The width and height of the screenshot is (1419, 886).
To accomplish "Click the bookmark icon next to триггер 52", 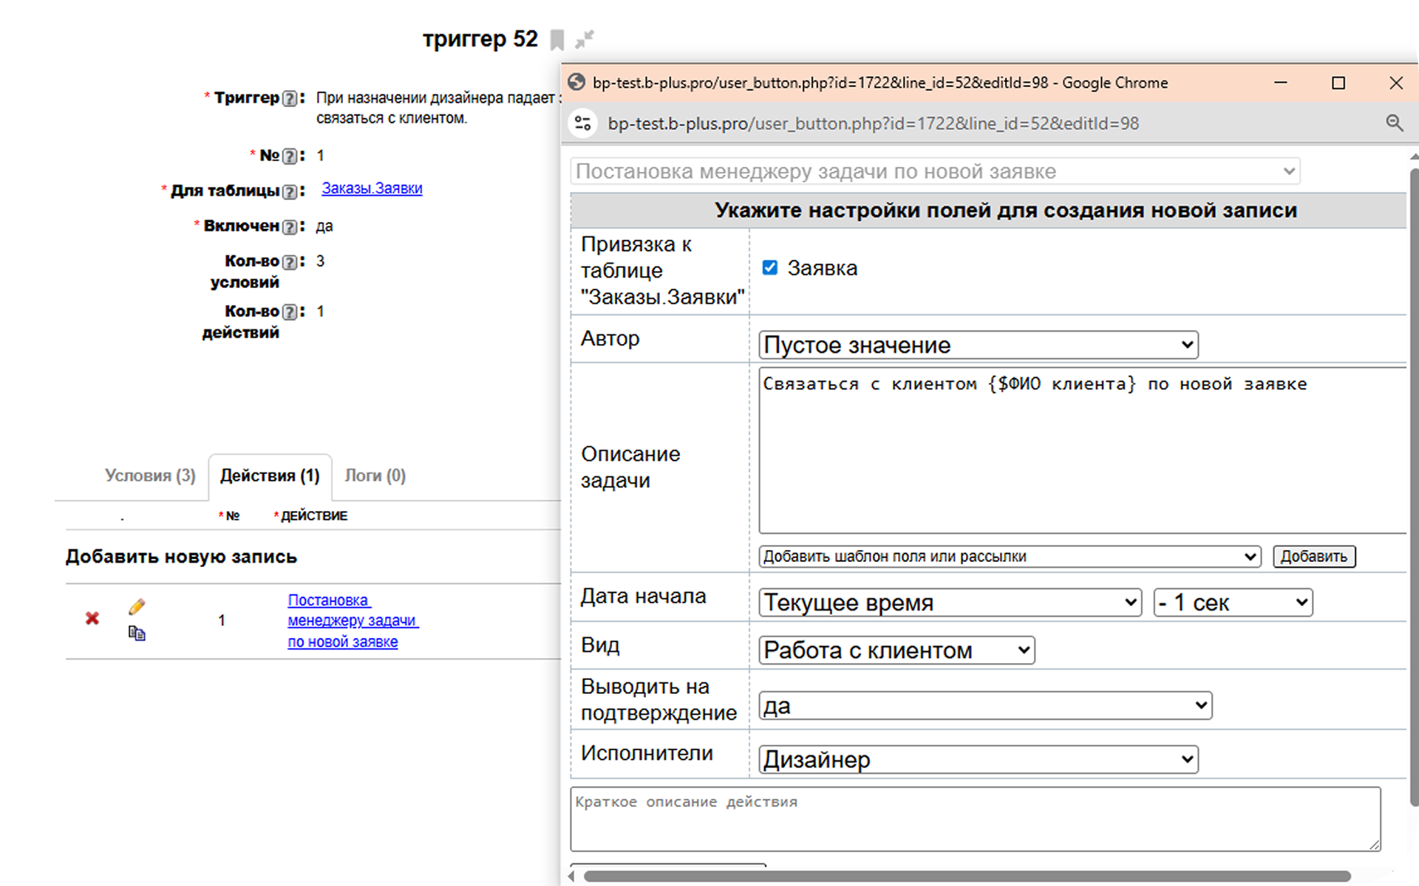I will pyautogui.click(x=557, y=39).
